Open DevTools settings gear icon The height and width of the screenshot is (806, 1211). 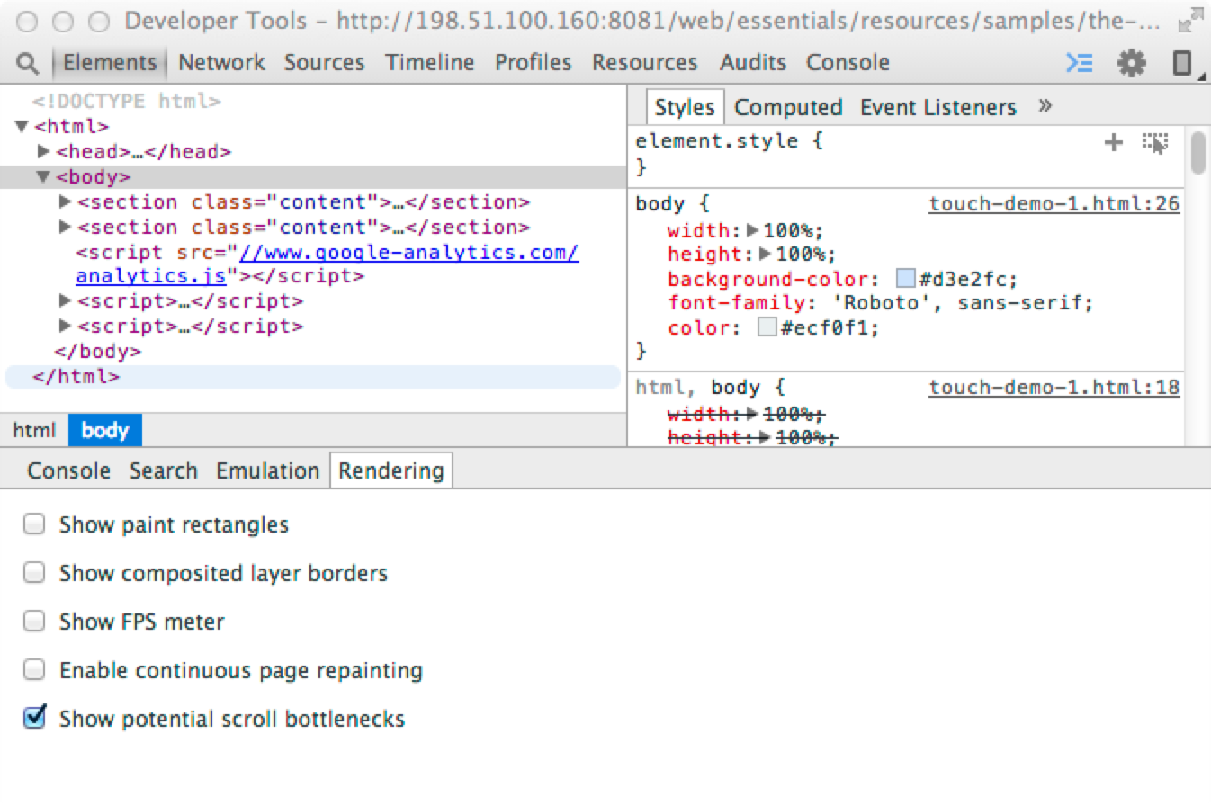tap(1131, 63)
